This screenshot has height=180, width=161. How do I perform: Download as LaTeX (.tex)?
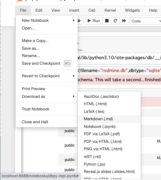click(109, 112)
